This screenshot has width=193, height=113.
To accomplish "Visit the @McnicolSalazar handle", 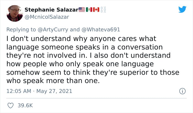I will (x=47, y=17).
